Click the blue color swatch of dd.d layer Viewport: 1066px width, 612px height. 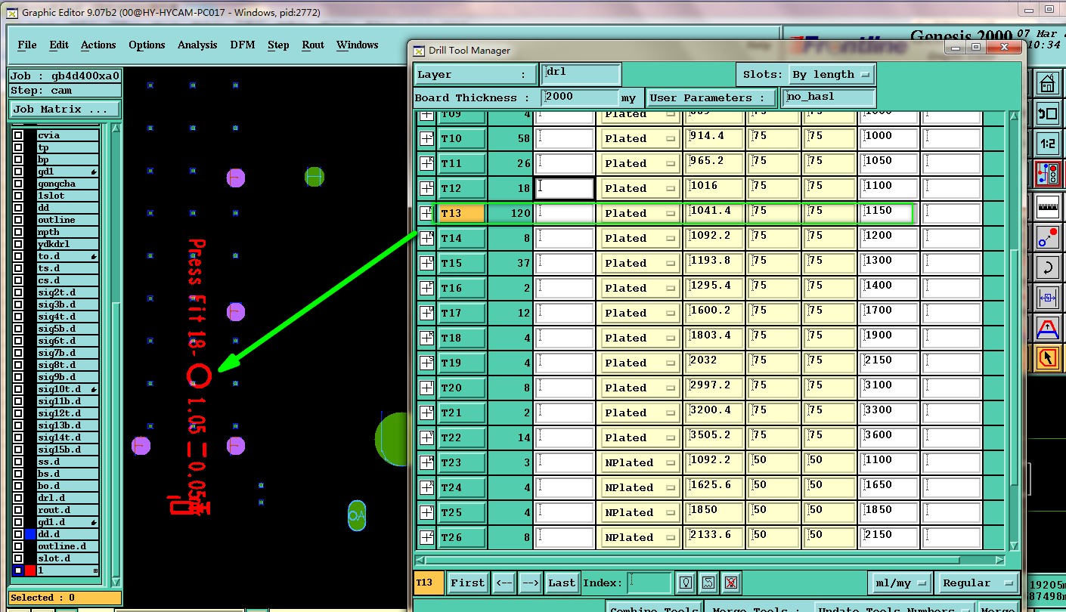[30, 534]
